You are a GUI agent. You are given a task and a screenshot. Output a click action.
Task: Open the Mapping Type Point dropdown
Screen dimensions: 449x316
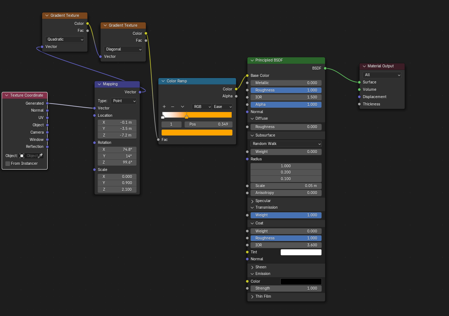point(124,101)
